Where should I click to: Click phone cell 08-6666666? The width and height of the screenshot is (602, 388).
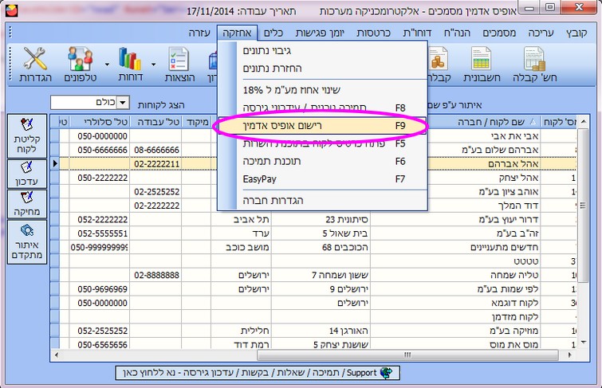pyautogui.click(x=156, y=150)
